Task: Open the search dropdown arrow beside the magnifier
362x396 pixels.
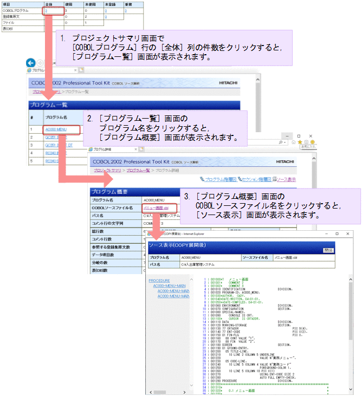Action: click(285, 142)
